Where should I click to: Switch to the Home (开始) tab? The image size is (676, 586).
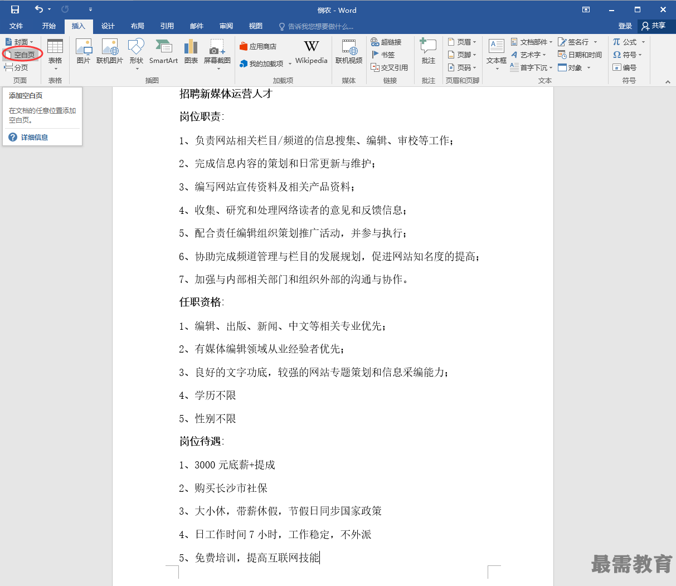coord(49,26)
